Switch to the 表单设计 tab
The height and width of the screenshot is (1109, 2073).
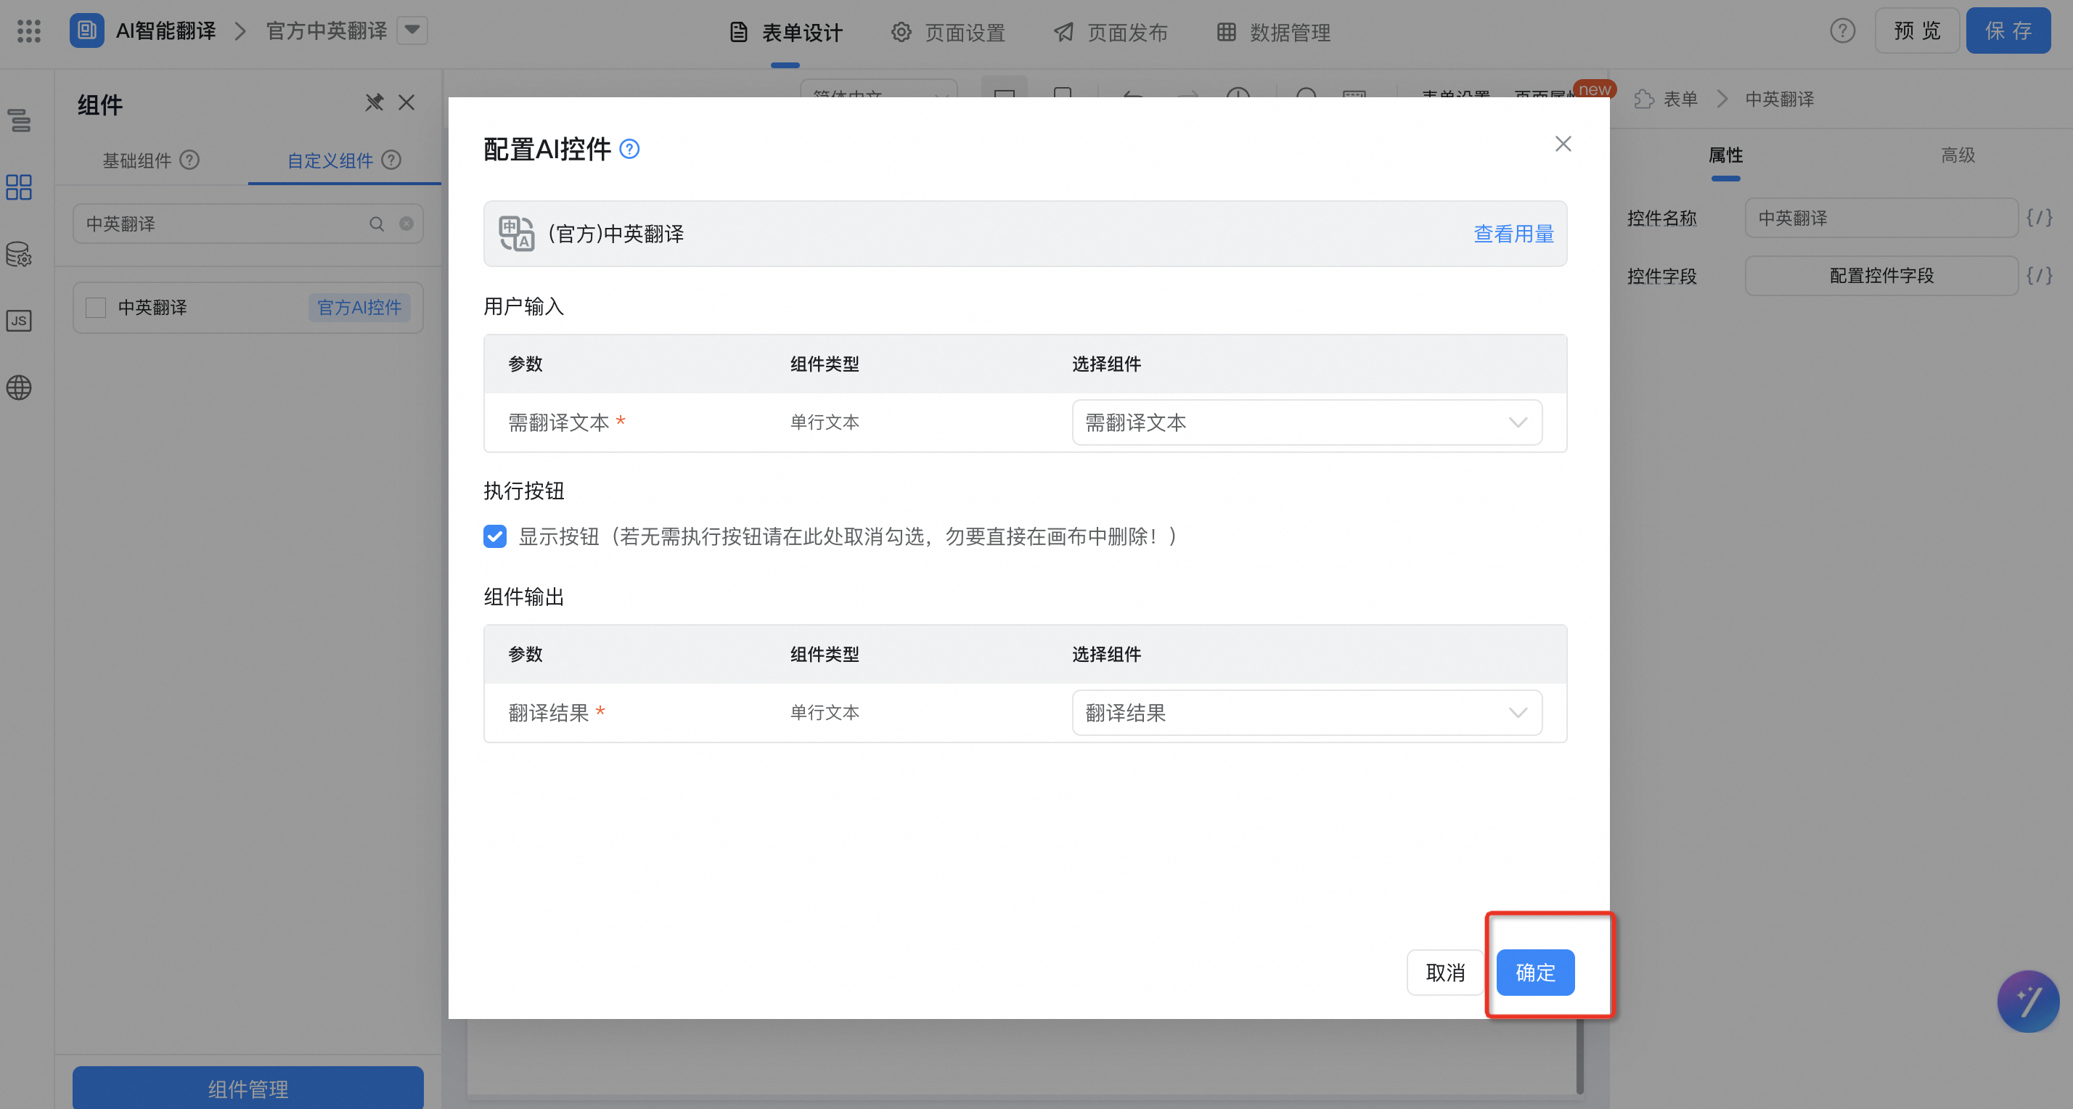[x=785, y=33]
